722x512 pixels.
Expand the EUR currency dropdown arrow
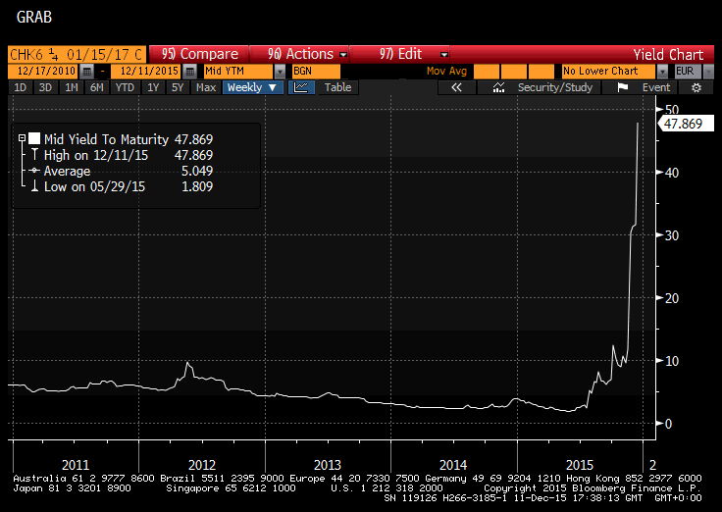click(708, 72)
